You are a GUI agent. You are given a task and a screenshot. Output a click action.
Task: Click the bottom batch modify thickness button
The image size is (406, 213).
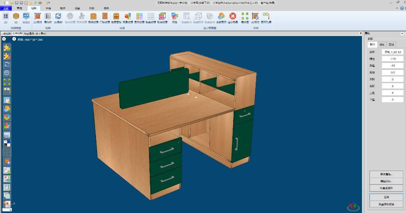click(x=386, y=204)
